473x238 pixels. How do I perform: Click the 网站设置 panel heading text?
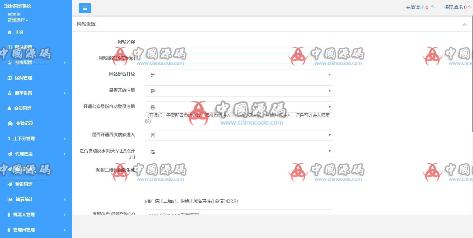tap(86, 24)
